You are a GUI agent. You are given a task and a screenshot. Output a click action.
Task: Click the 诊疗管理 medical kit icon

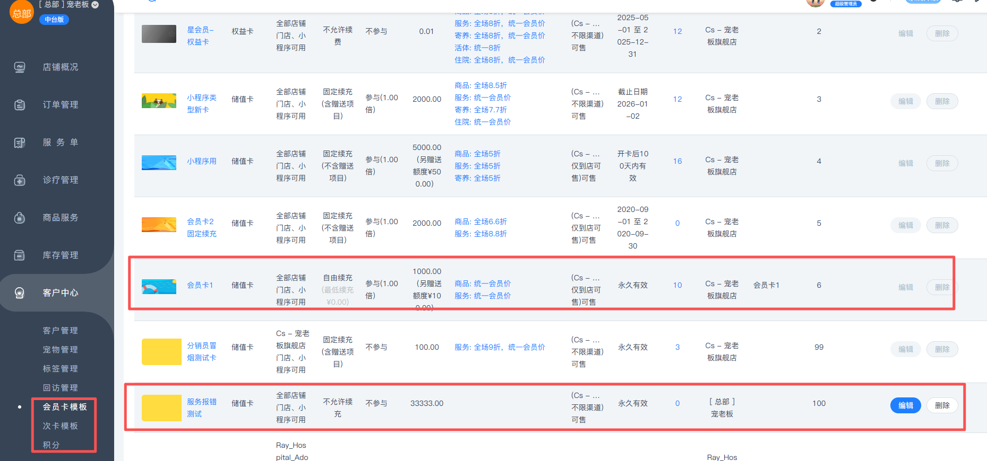(x=20, y=180)
